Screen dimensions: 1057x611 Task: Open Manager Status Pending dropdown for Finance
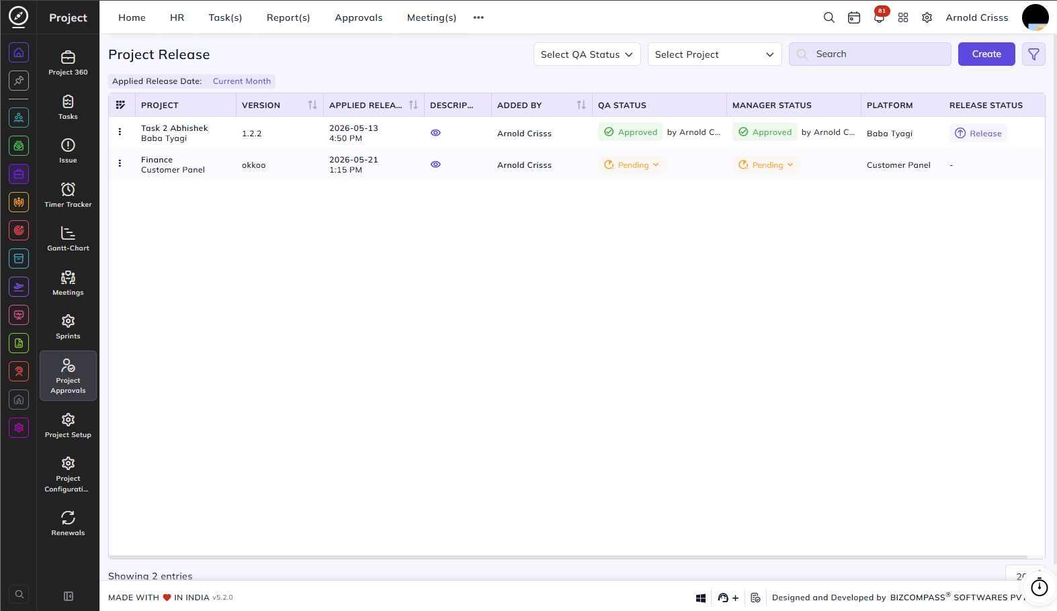point(766,165)
